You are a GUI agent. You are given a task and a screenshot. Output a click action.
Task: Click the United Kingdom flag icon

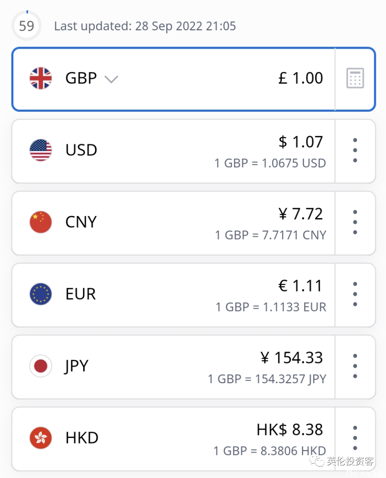coord(41,78)
